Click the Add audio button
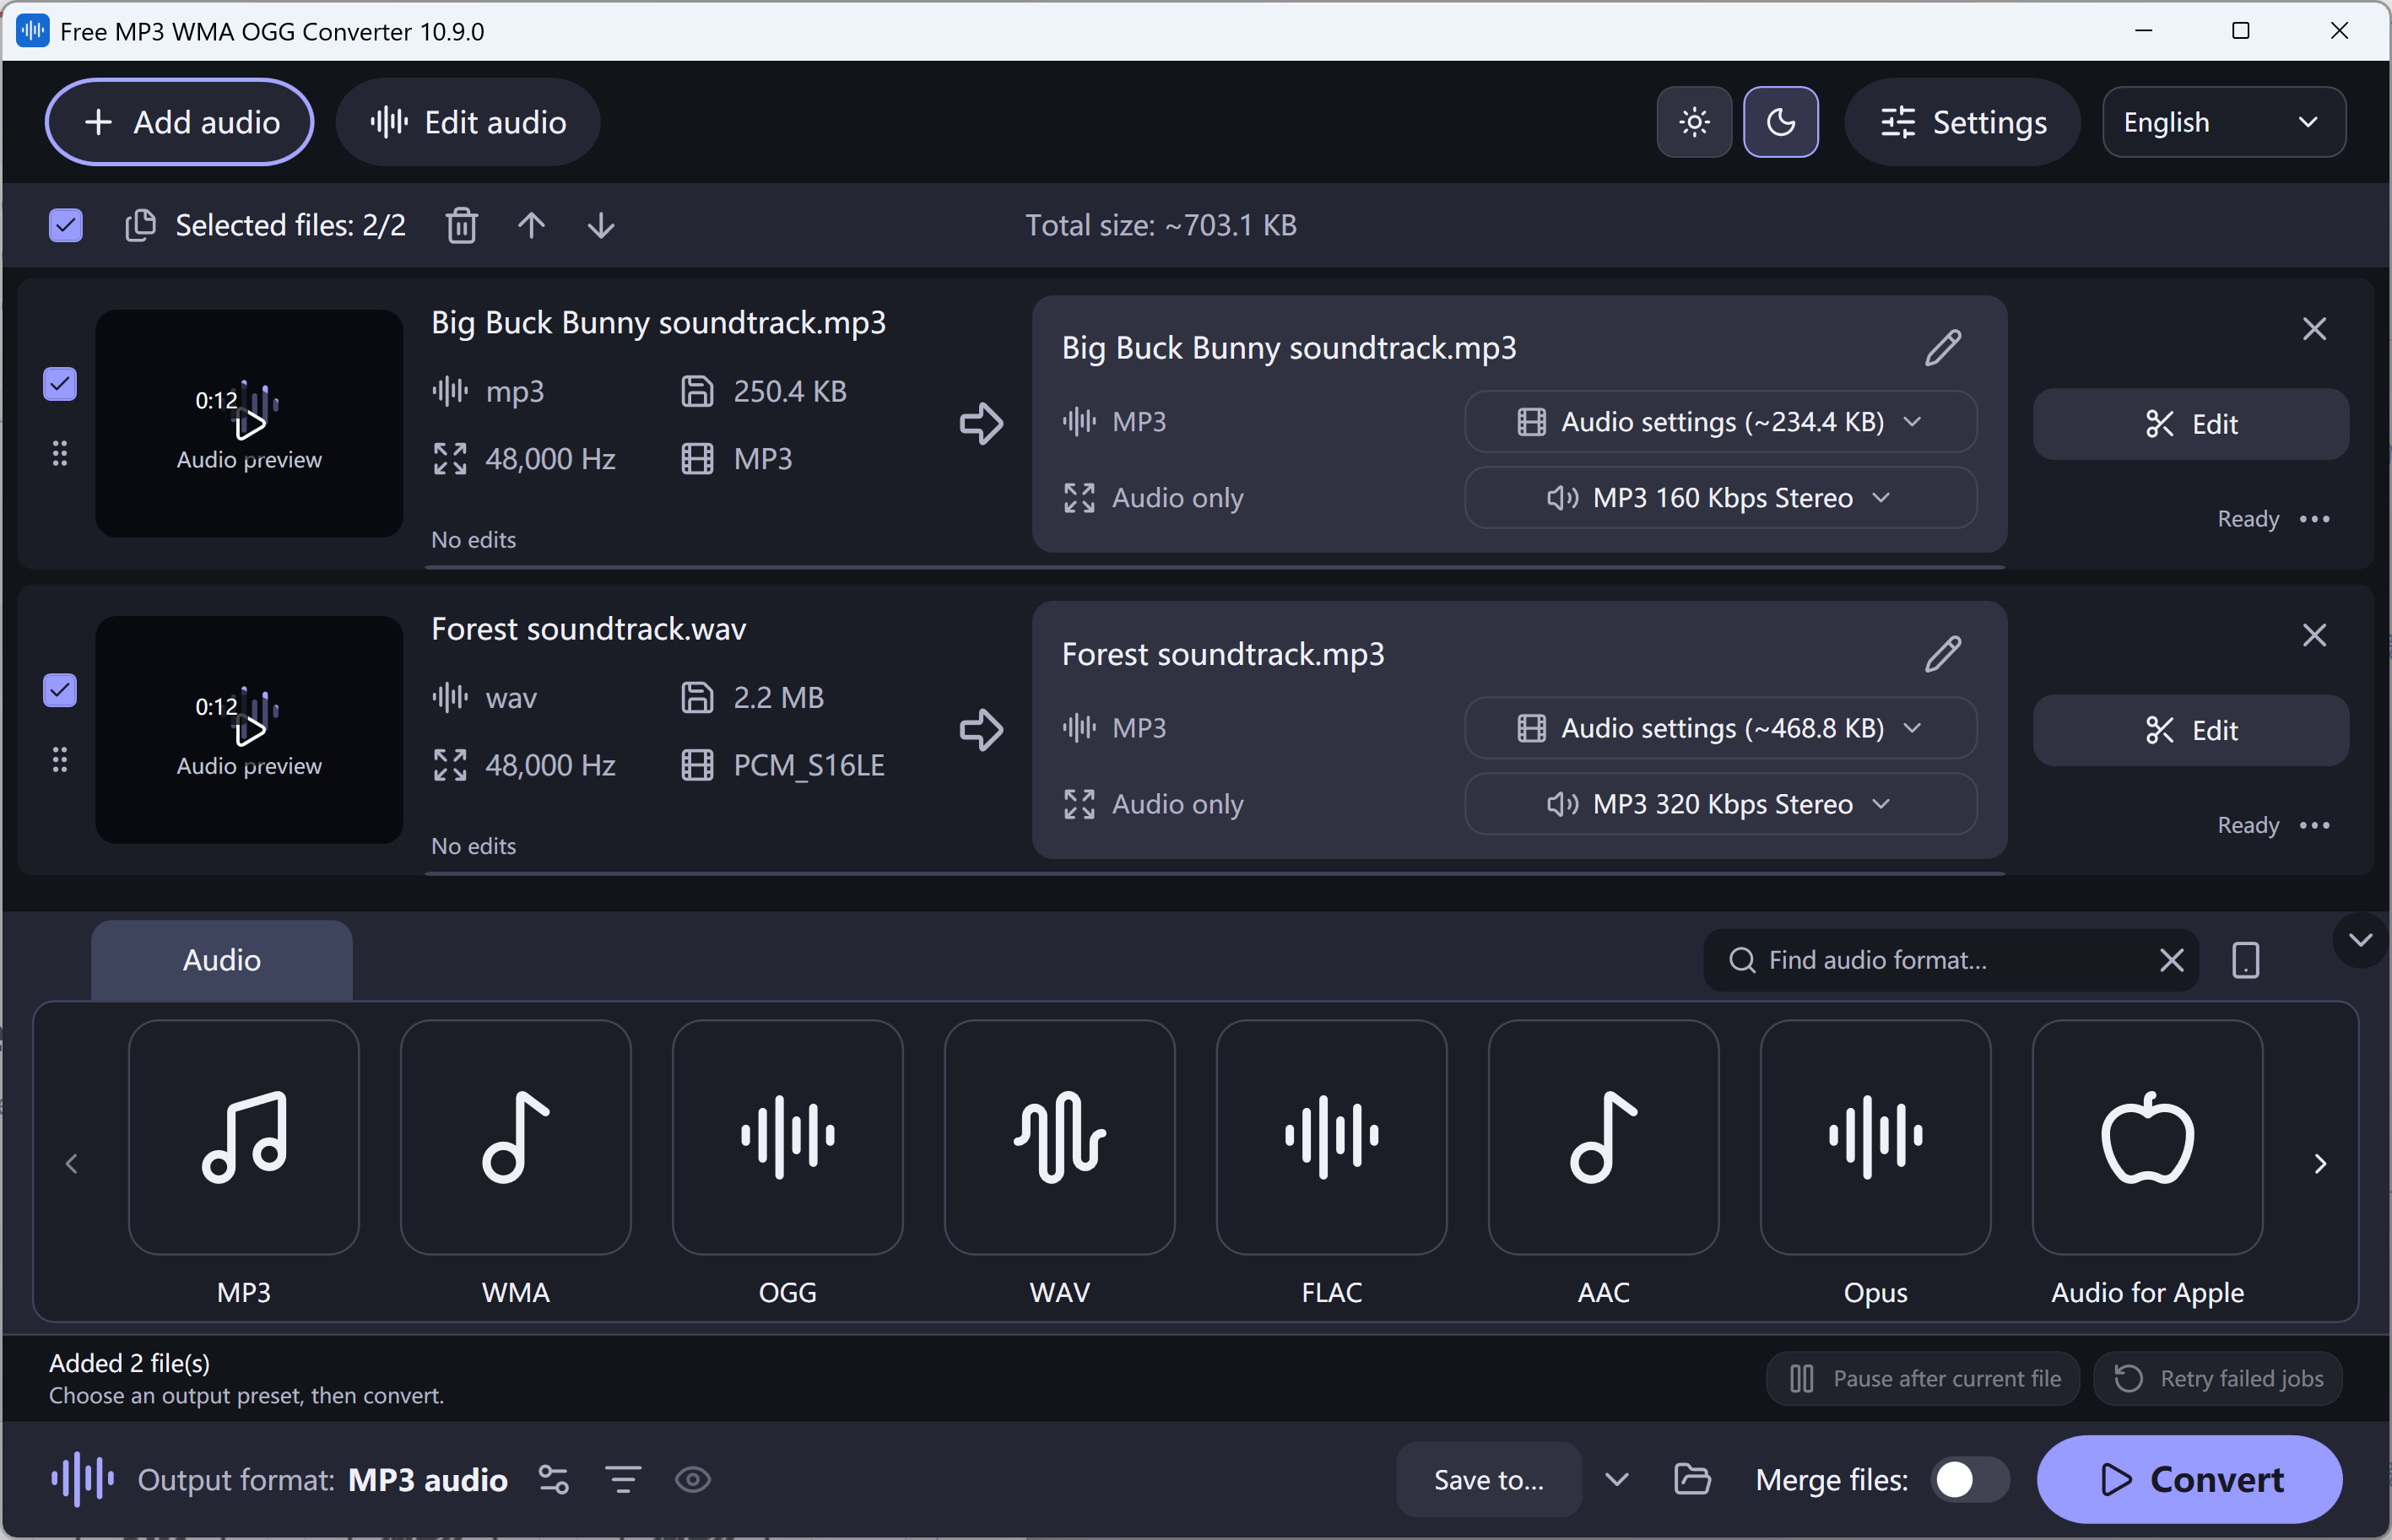 pos(180,122)
